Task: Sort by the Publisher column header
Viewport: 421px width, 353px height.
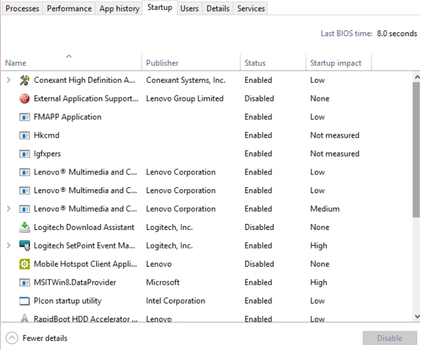Action: coord(191,62)
